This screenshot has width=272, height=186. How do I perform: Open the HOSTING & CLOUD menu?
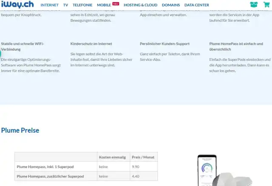pyautogui.click(x=141, y=5)
